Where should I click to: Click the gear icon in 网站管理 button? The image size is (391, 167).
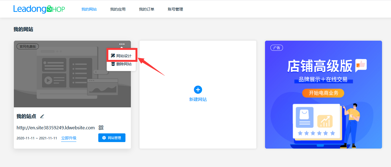click(x=104, y=138)
